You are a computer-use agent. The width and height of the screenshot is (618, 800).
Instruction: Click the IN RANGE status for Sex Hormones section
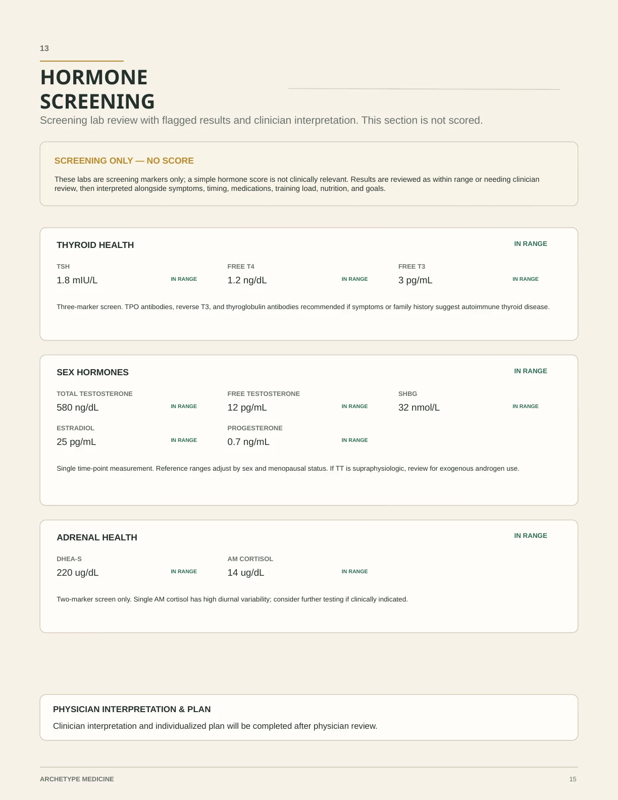[531, 371]
